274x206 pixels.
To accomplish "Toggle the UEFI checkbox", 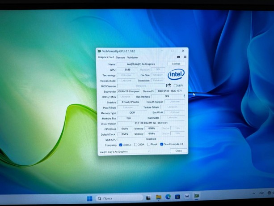I will pyautogui.click(x=175, y=86).
